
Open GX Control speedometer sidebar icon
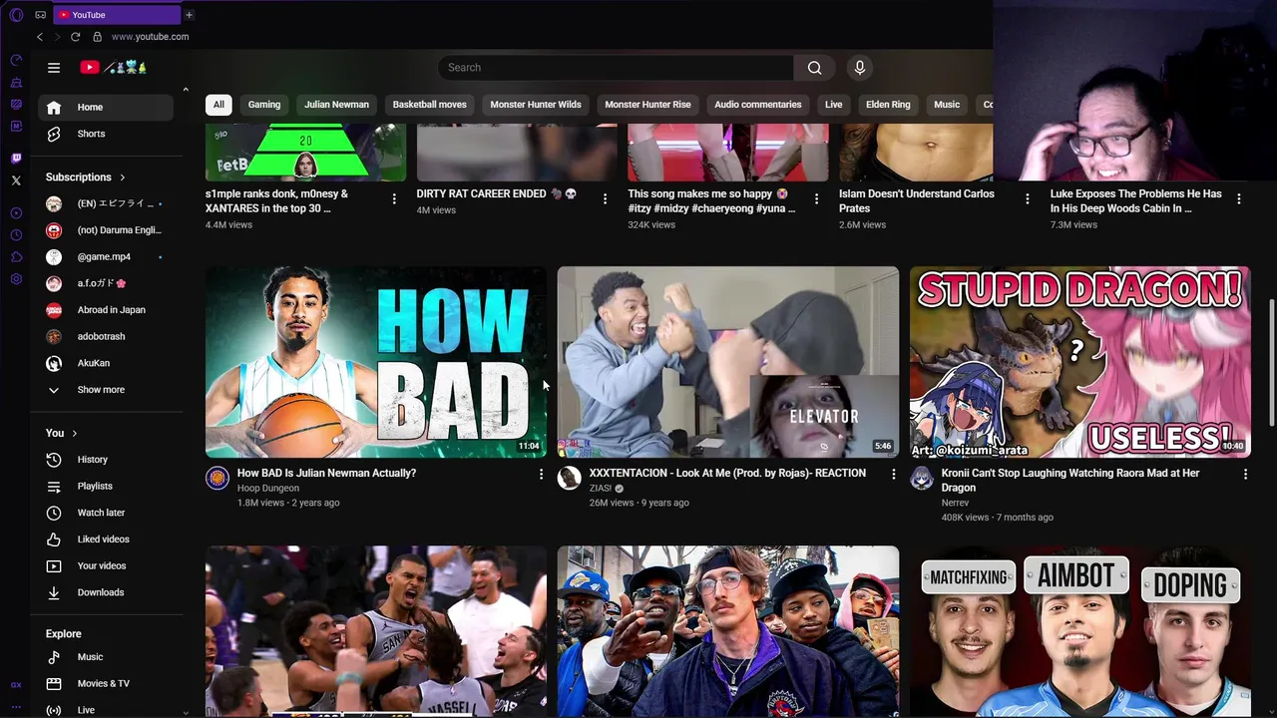pyautogui.click(x=16, y=60)
